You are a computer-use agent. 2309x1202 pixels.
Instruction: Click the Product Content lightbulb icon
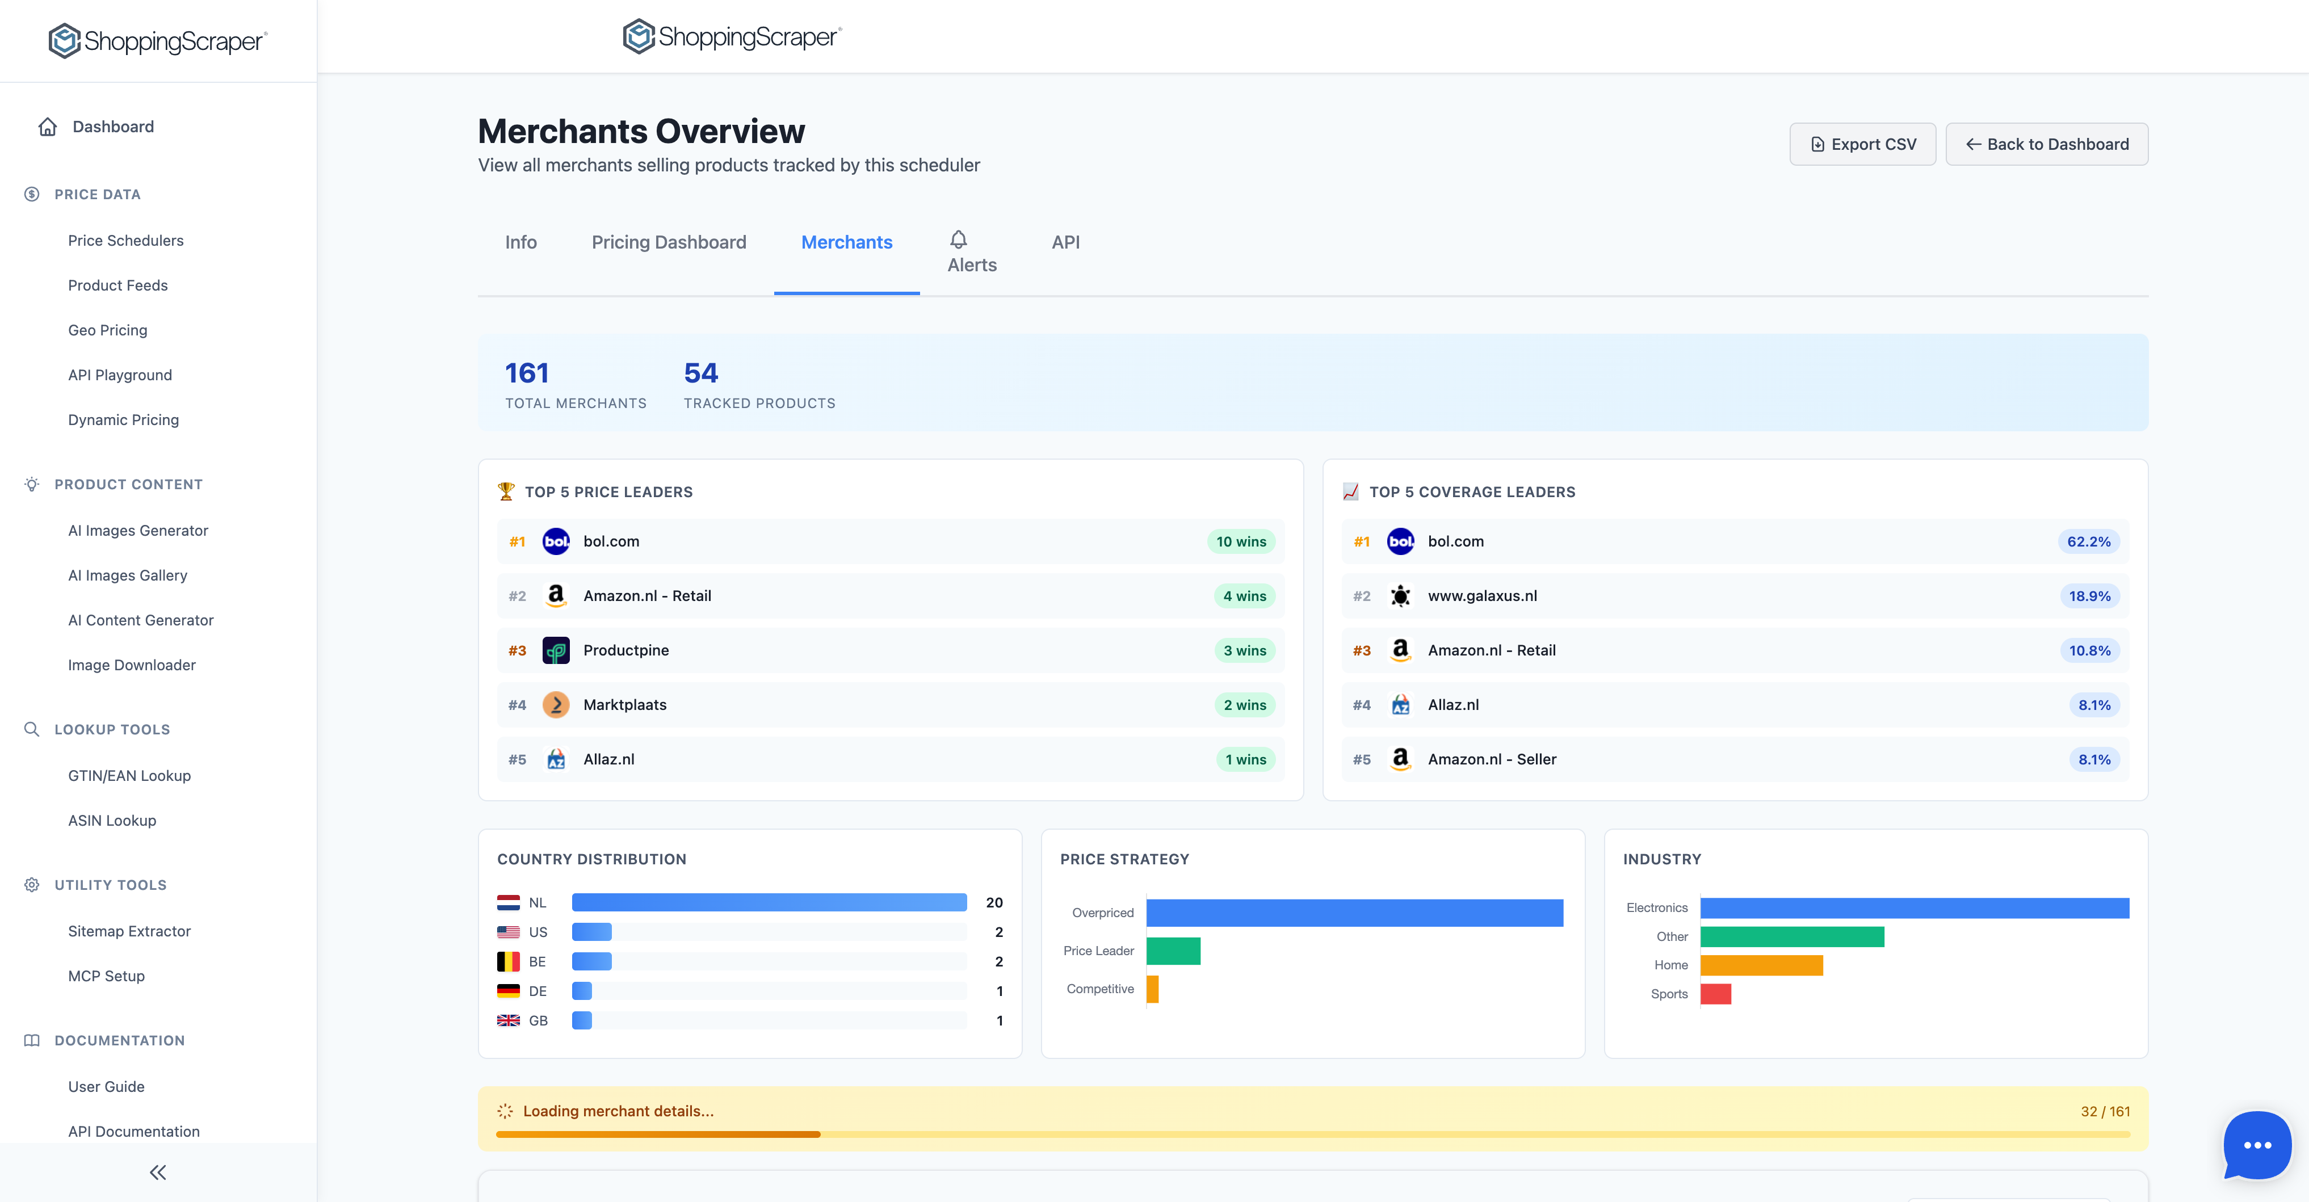[31, 484]
